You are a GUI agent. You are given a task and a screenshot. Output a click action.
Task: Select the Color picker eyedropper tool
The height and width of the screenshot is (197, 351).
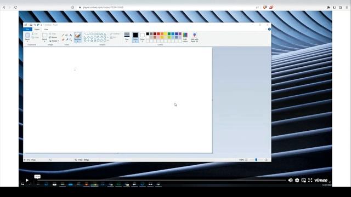(x=67, y=39)
